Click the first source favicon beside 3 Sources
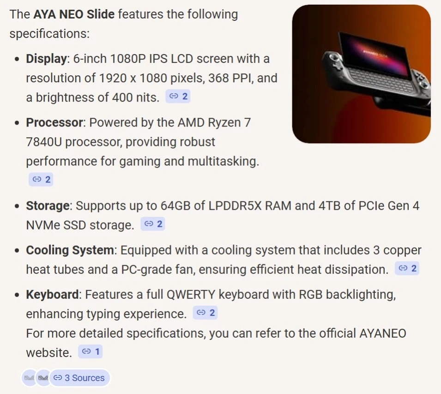Image resolution: width=441 pixels, height=394 pixels. (29, 378)
